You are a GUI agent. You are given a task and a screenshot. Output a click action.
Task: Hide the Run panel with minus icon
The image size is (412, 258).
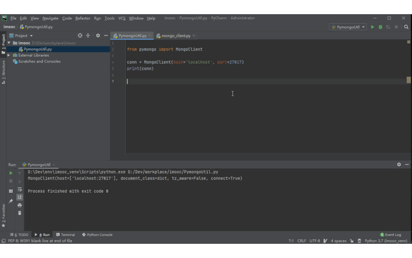click(407, 164)
